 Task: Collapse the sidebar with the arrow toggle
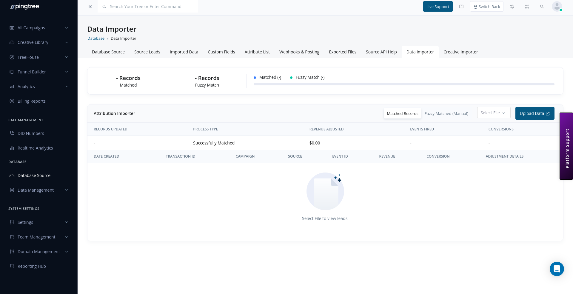pos(90,6)
